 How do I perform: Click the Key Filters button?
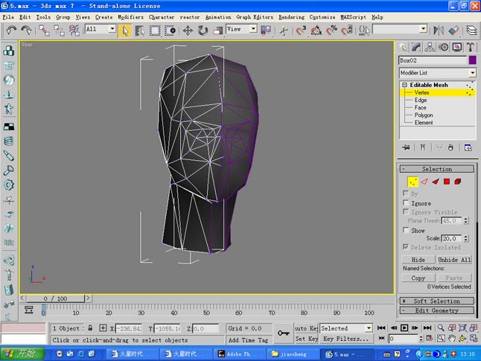(346, 339)
